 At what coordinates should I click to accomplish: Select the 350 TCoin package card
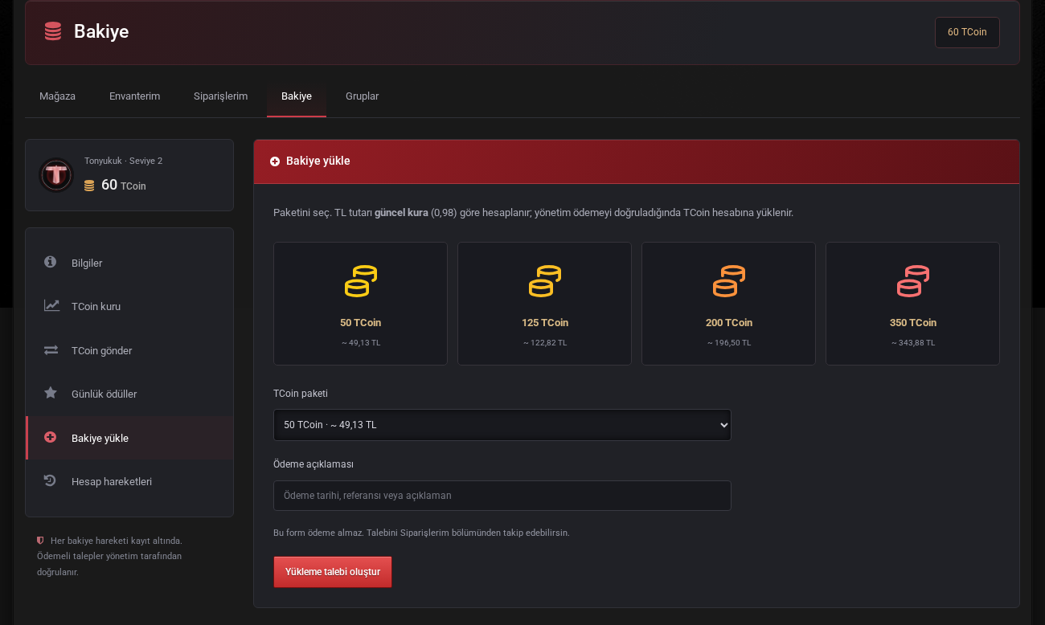pos(912,304)
